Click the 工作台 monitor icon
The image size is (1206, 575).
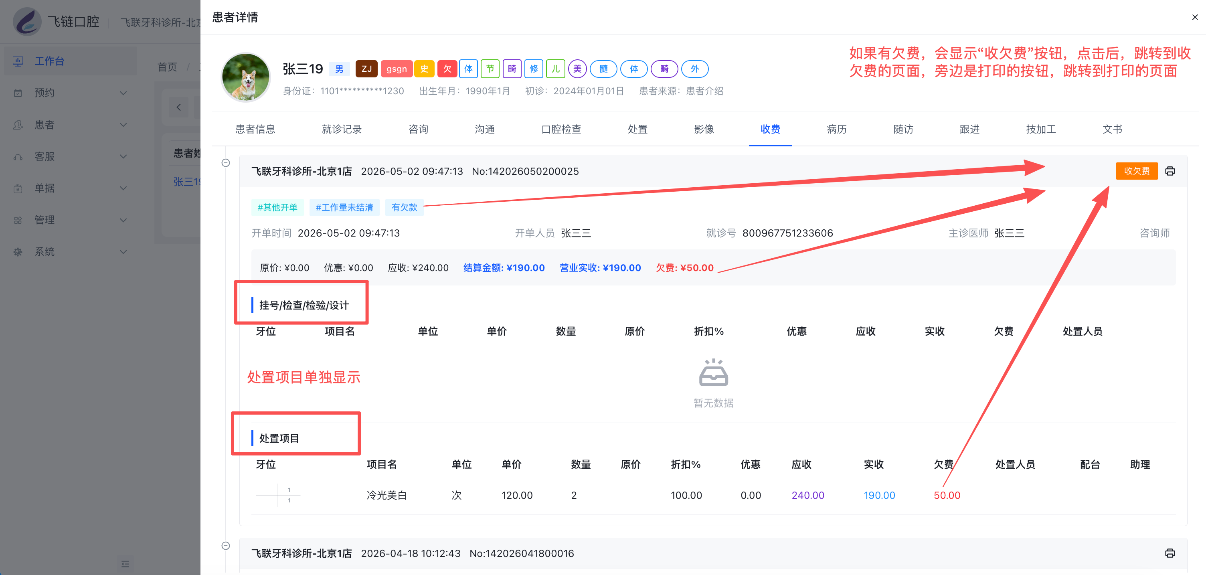point(18,61)
